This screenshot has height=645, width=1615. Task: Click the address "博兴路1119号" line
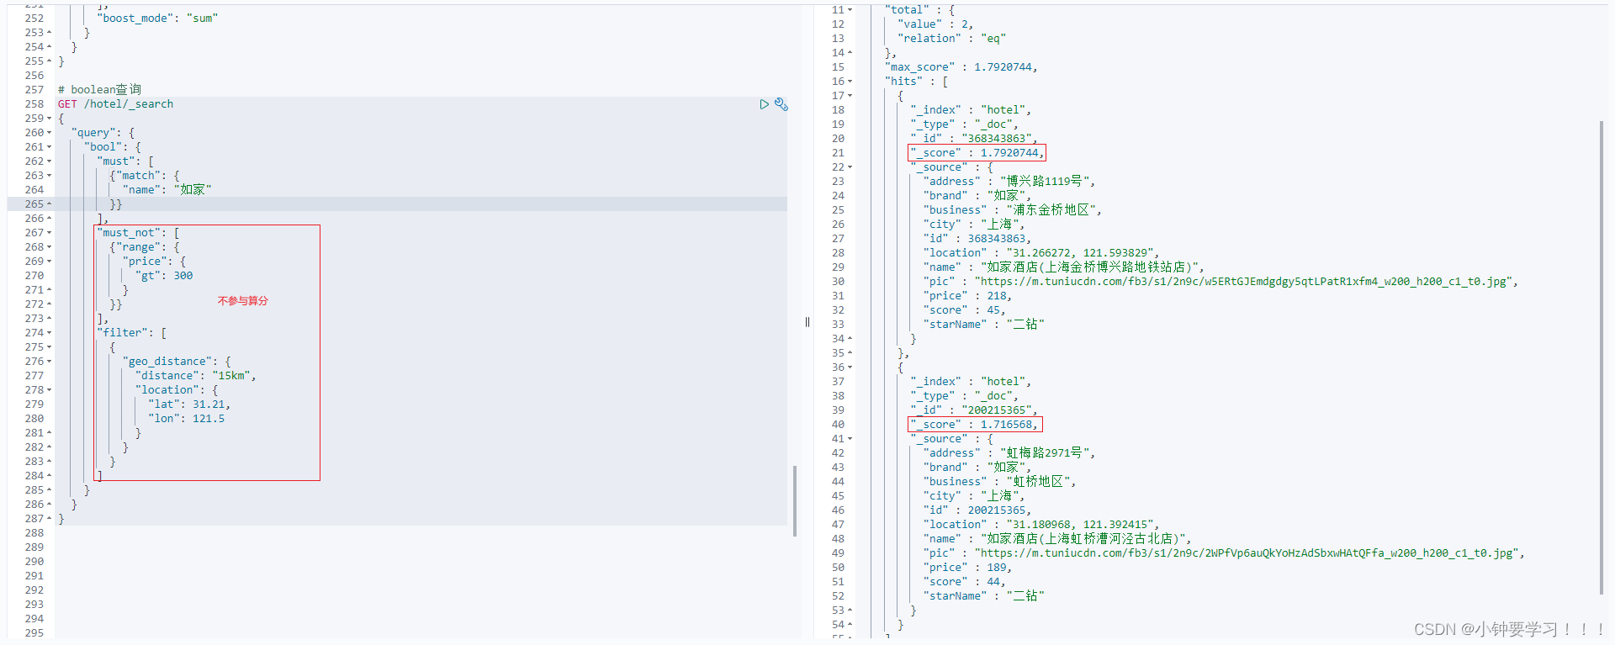click(1009, 182)
